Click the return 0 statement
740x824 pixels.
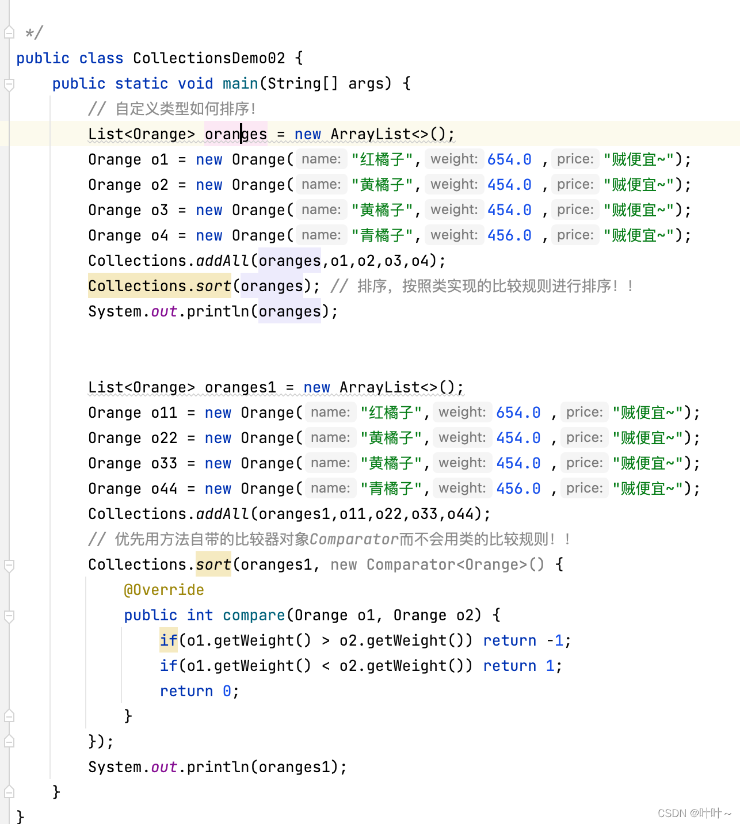(200, 691)
